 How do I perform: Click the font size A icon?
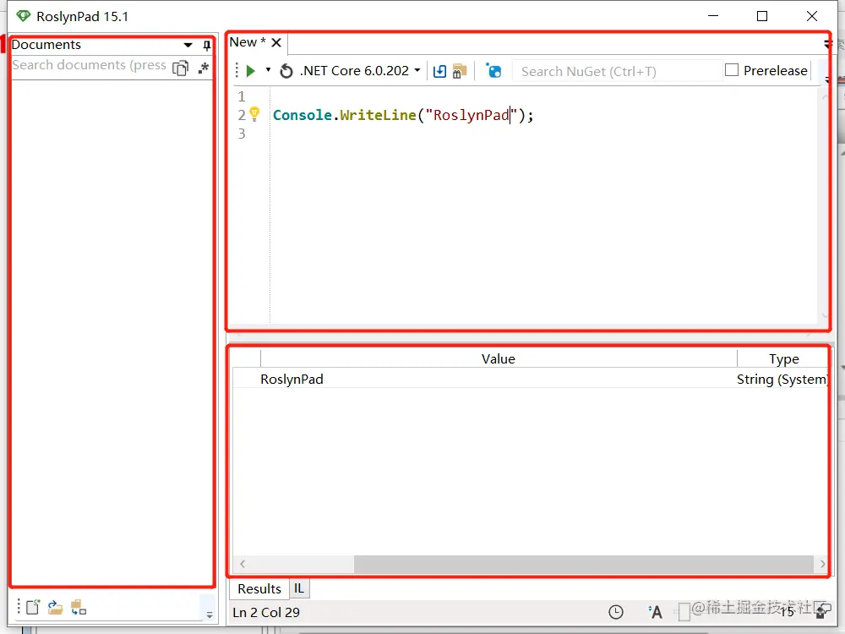655,612
